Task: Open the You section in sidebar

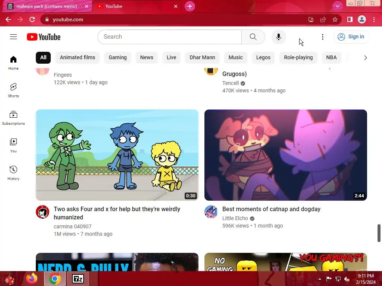Action: (x=13, y=146)
